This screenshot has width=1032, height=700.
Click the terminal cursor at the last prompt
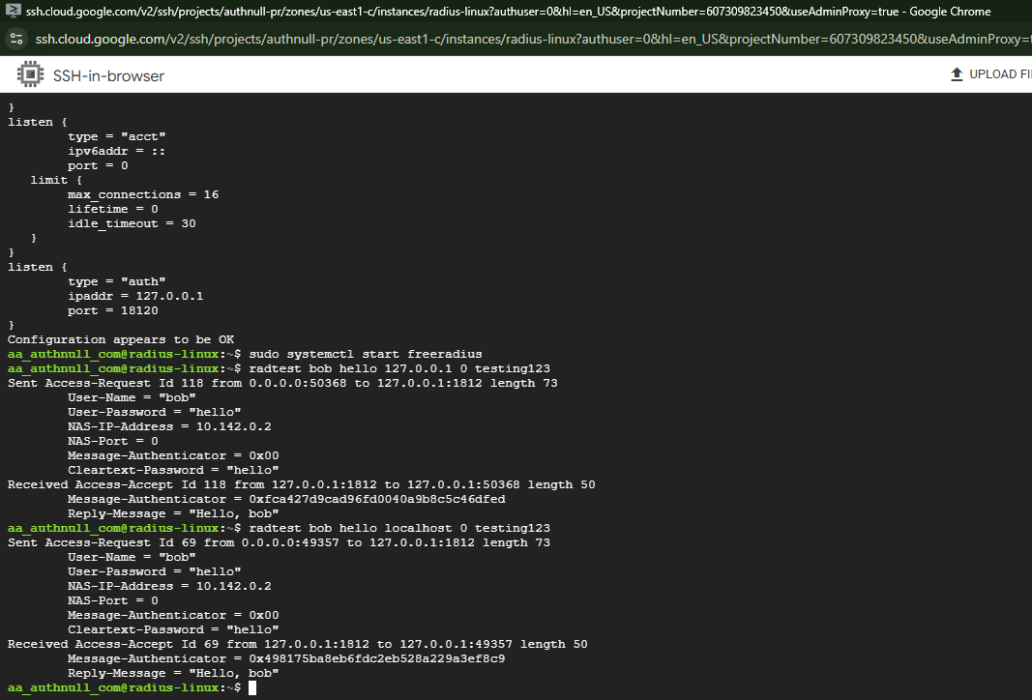click(x=252, y=687)
